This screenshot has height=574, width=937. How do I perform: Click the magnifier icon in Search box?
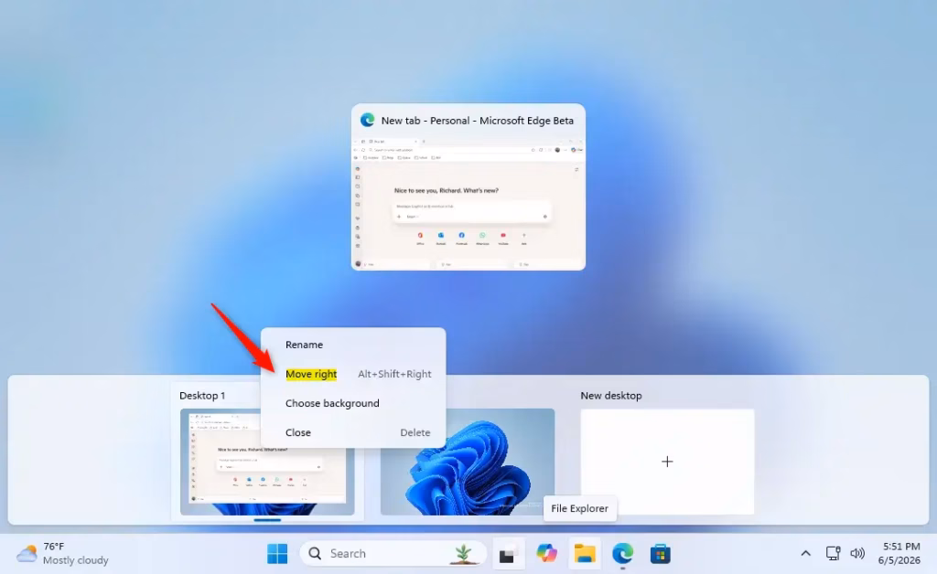pos(315,554)
